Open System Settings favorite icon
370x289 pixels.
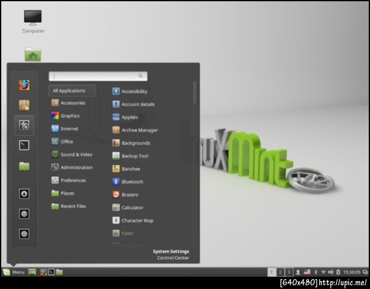point(24,125)
